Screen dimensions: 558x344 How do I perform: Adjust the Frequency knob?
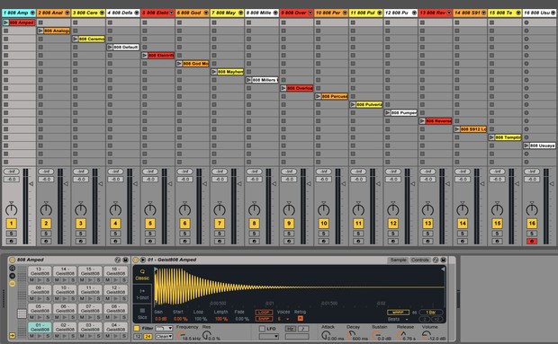tap(181, 335)
